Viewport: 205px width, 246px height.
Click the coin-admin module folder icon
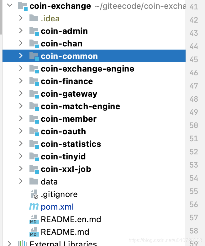pos(34,31)
